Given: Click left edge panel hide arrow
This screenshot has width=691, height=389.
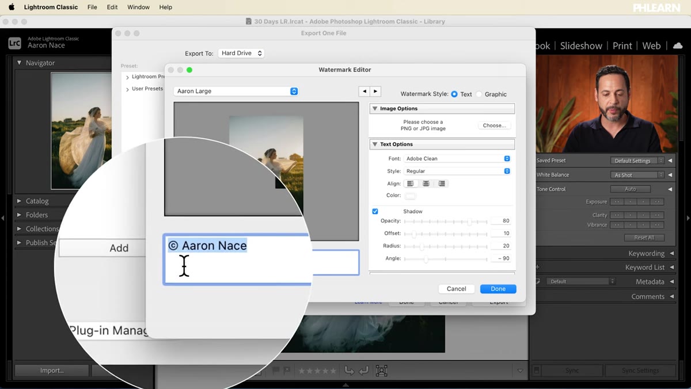Looking at the screenshot, I should (x=2, y=218).
